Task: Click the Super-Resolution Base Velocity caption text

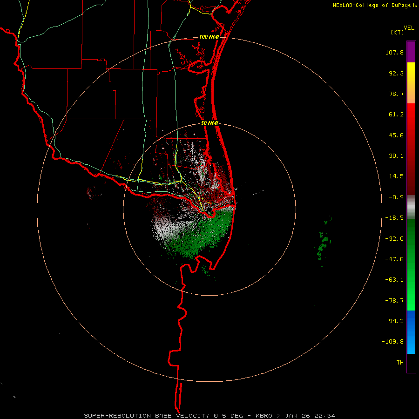Action: pyautogui.click(x=209, y=416)
